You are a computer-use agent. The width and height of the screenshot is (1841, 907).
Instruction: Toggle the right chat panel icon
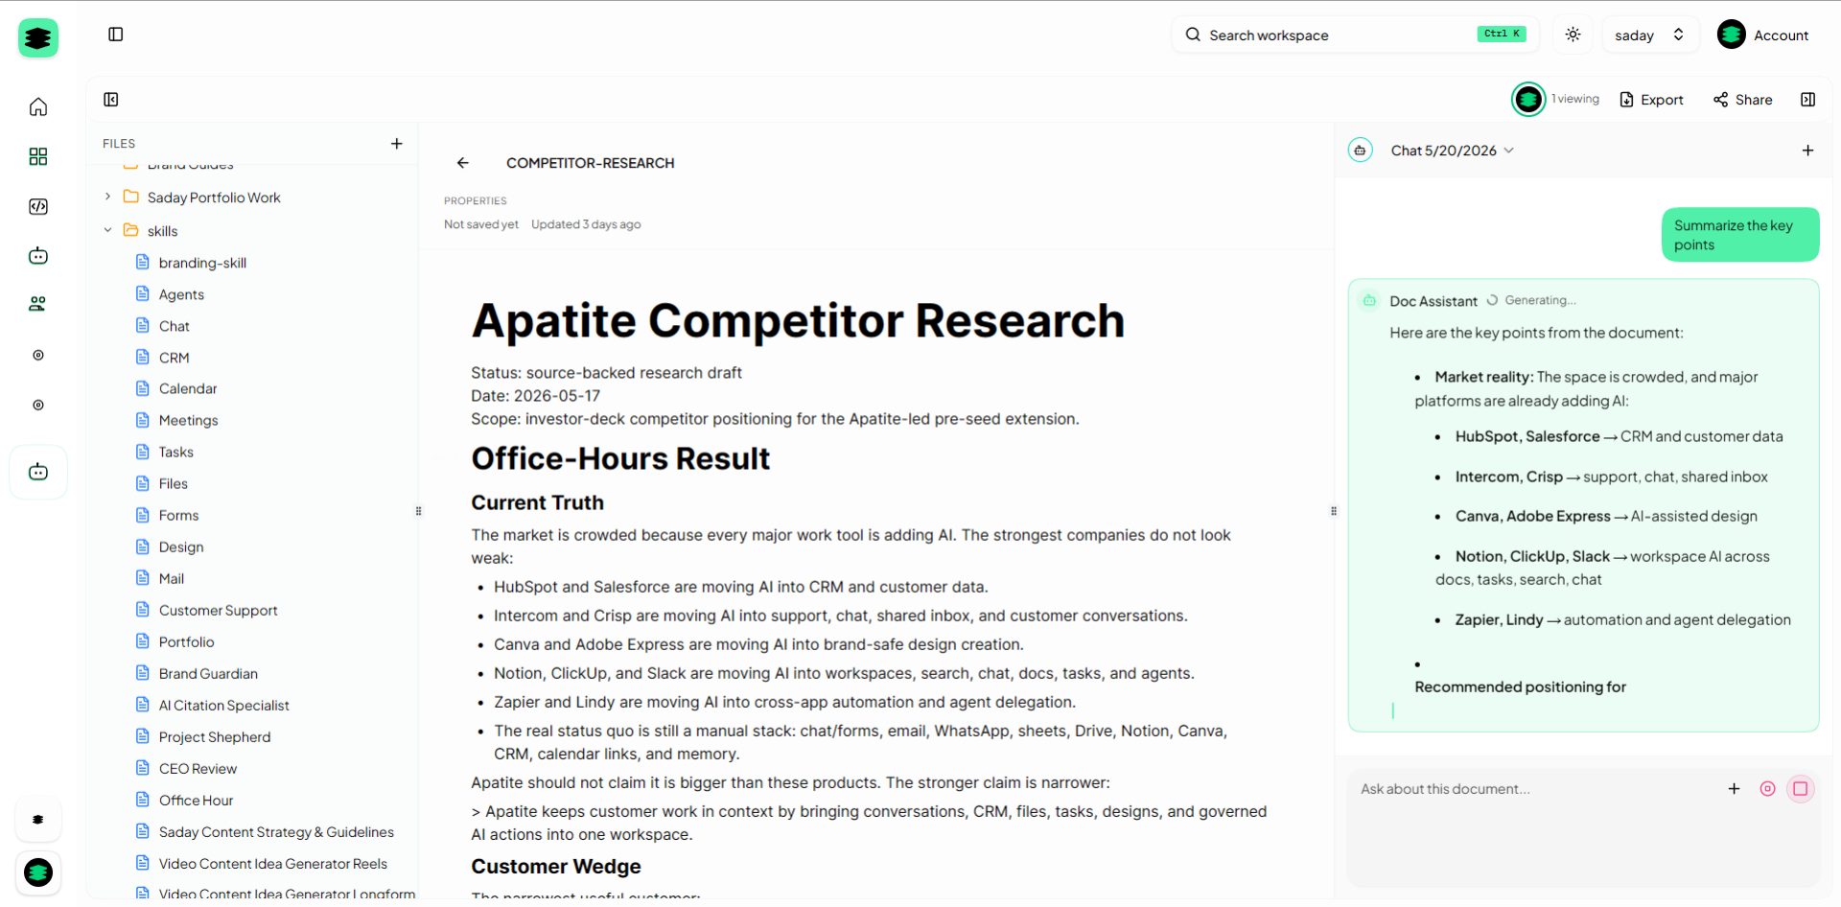click(x=1808, y=100)
